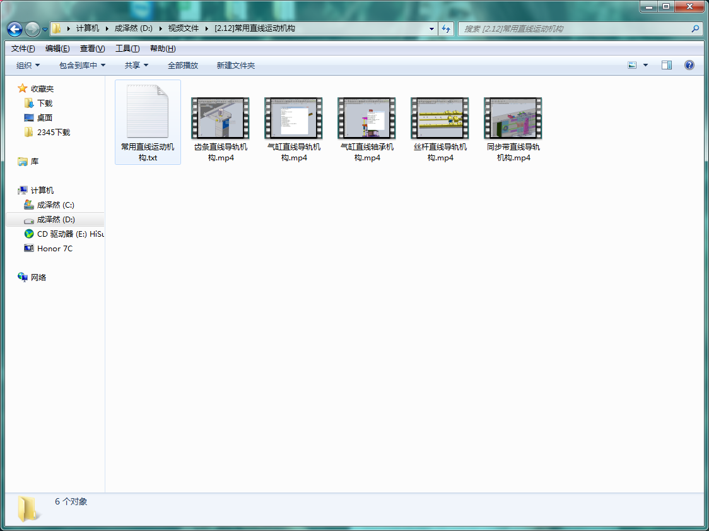Open the 工具(T) menu
Image resolution: width=709 pixels, height=531 pixels.
(x=127, y=49)
